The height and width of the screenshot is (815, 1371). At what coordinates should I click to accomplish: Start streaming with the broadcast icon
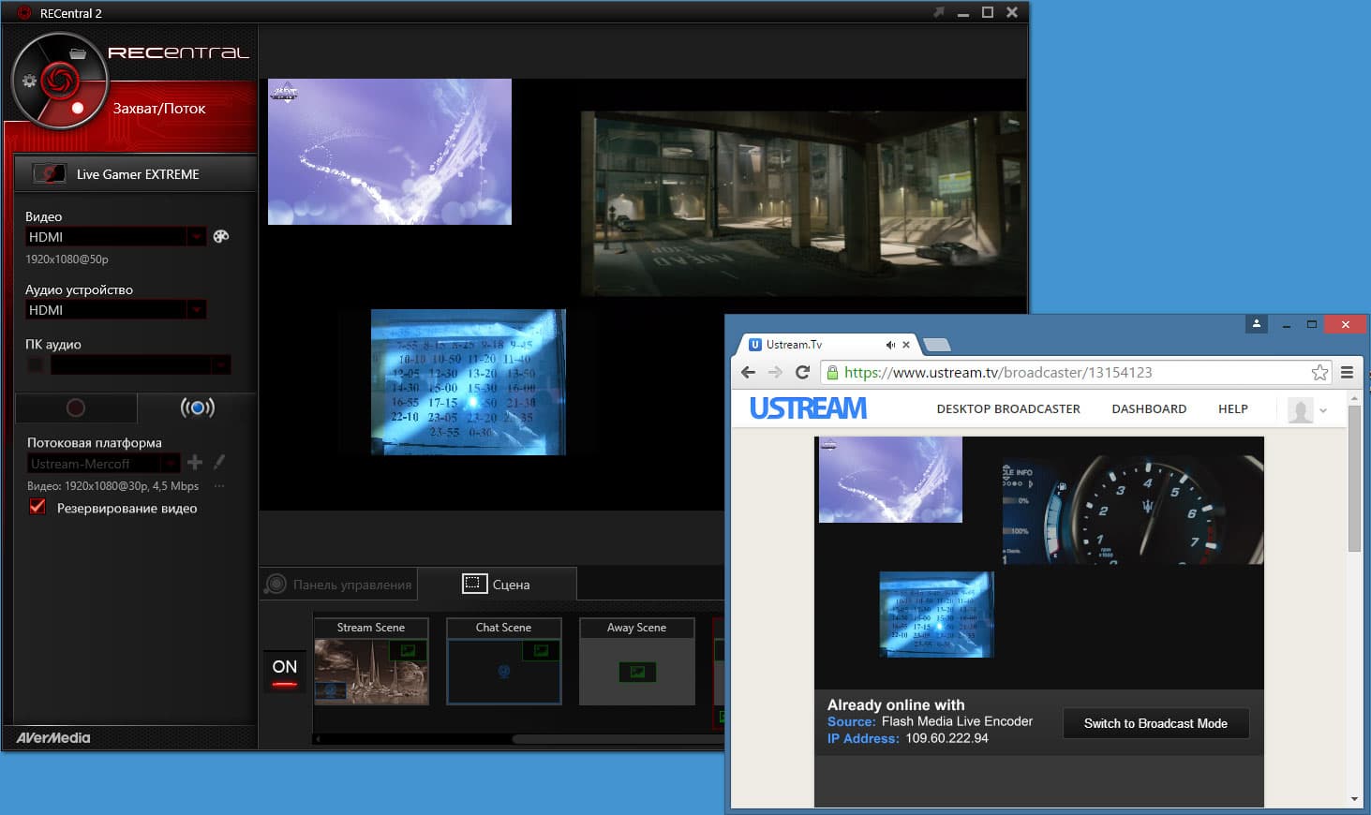tap(197, 407)
